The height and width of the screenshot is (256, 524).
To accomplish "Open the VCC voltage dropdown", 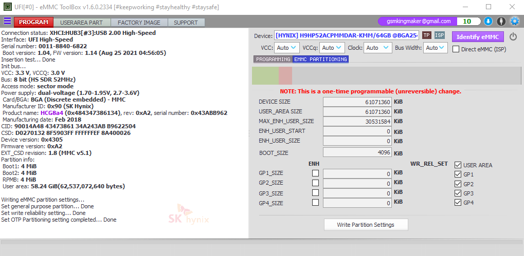I will (x=287, y=48).
